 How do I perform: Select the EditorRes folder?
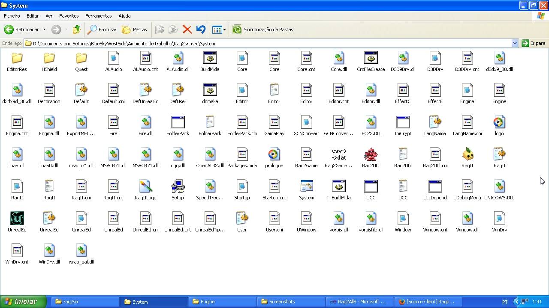tap(17, 62)
